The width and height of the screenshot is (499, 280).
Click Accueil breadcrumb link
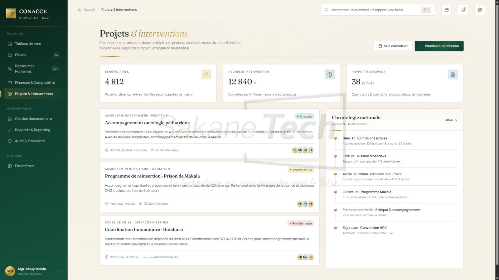pos(89,10)
